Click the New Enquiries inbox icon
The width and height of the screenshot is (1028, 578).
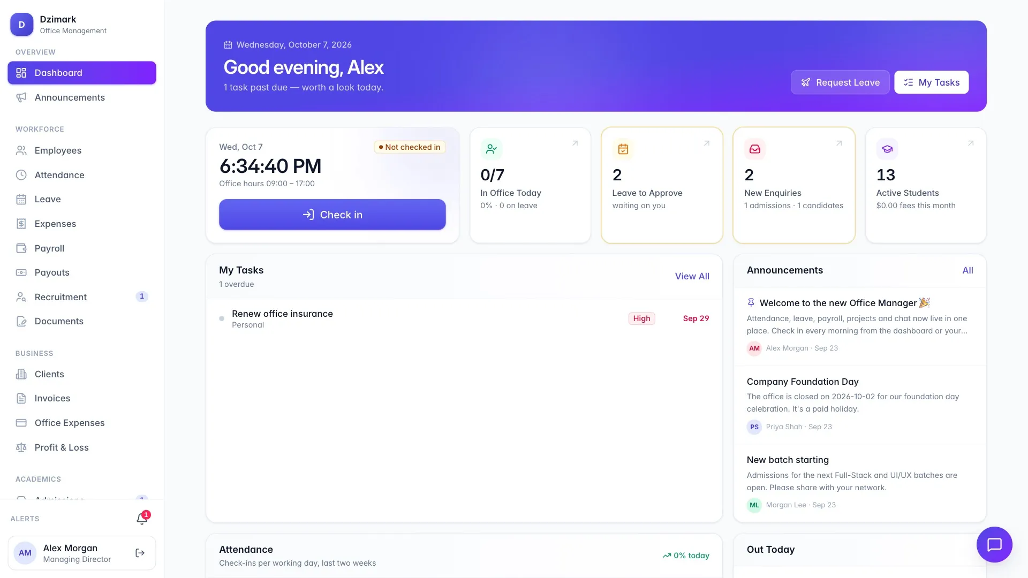755,149
